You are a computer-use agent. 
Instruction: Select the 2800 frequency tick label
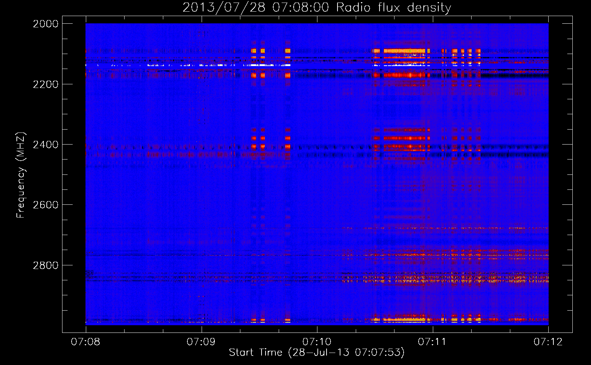coord(46,265)
